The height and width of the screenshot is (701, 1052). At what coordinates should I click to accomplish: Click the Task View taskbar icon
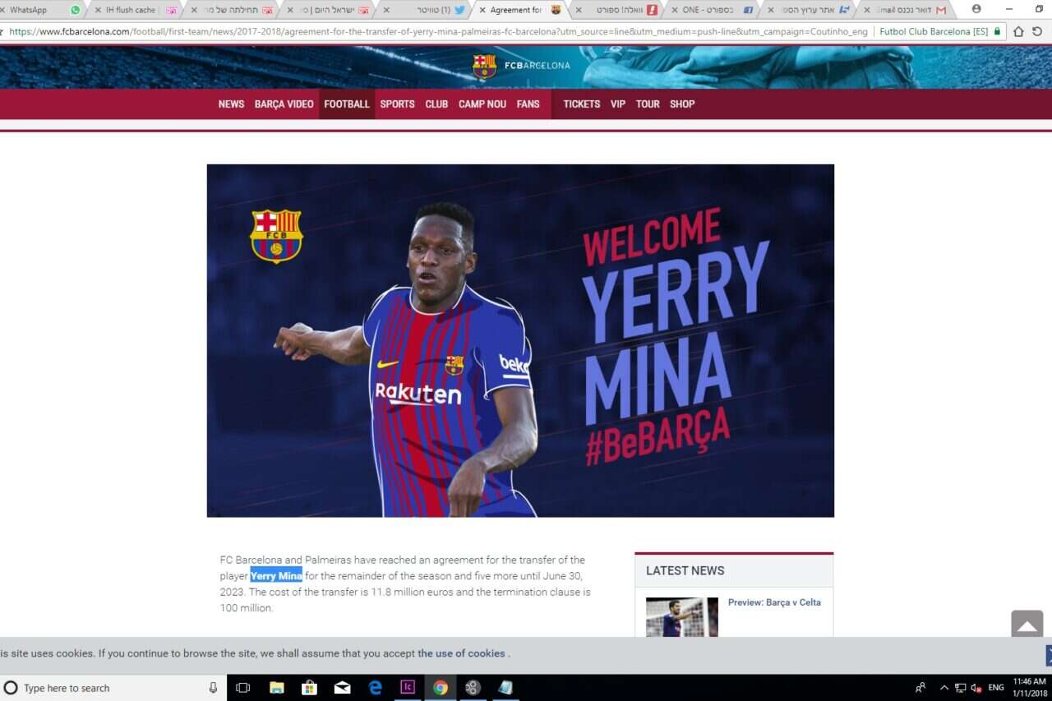pos(243,688)
